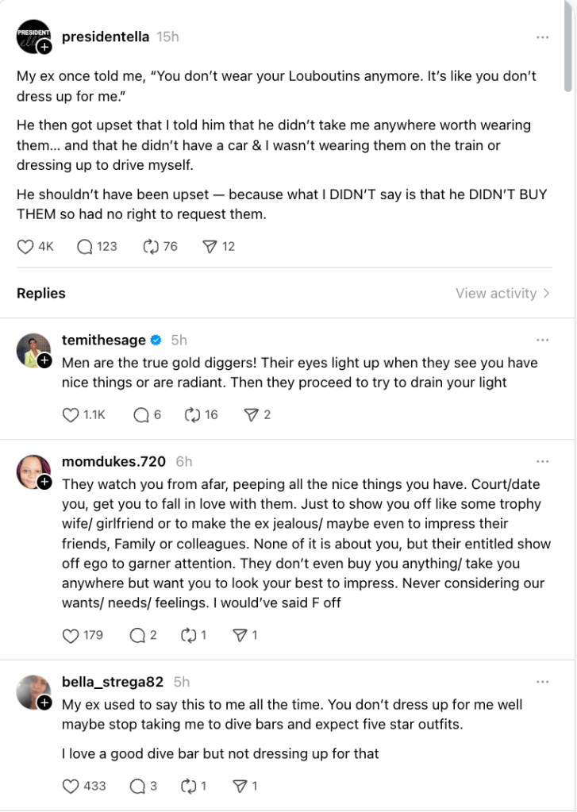Like bella_strega82's reply
Viewport: 577px width, 812px height.
click(x=71, y=786)
